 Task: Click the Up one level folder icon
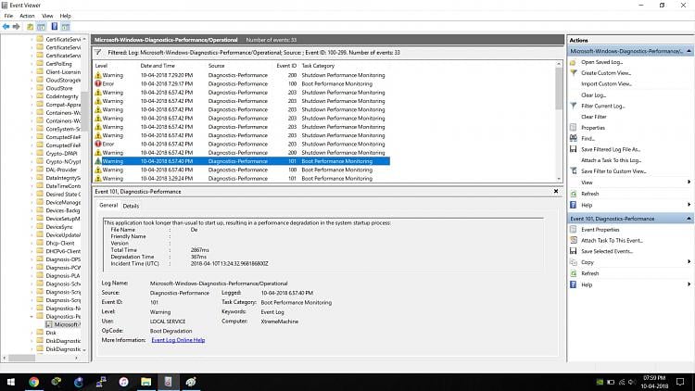(31, 27)
